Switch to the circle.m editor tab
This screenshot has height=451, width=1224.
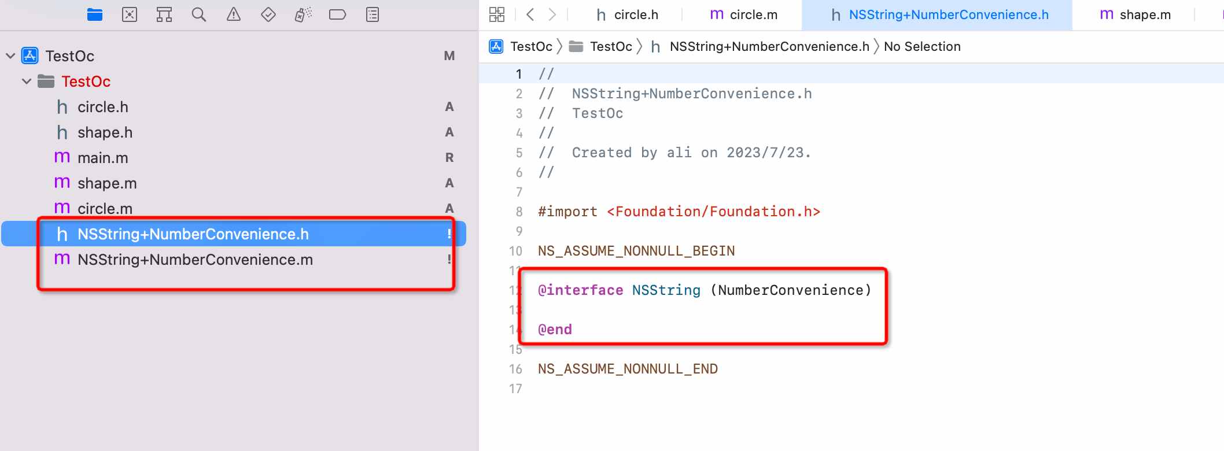point(744,15)
